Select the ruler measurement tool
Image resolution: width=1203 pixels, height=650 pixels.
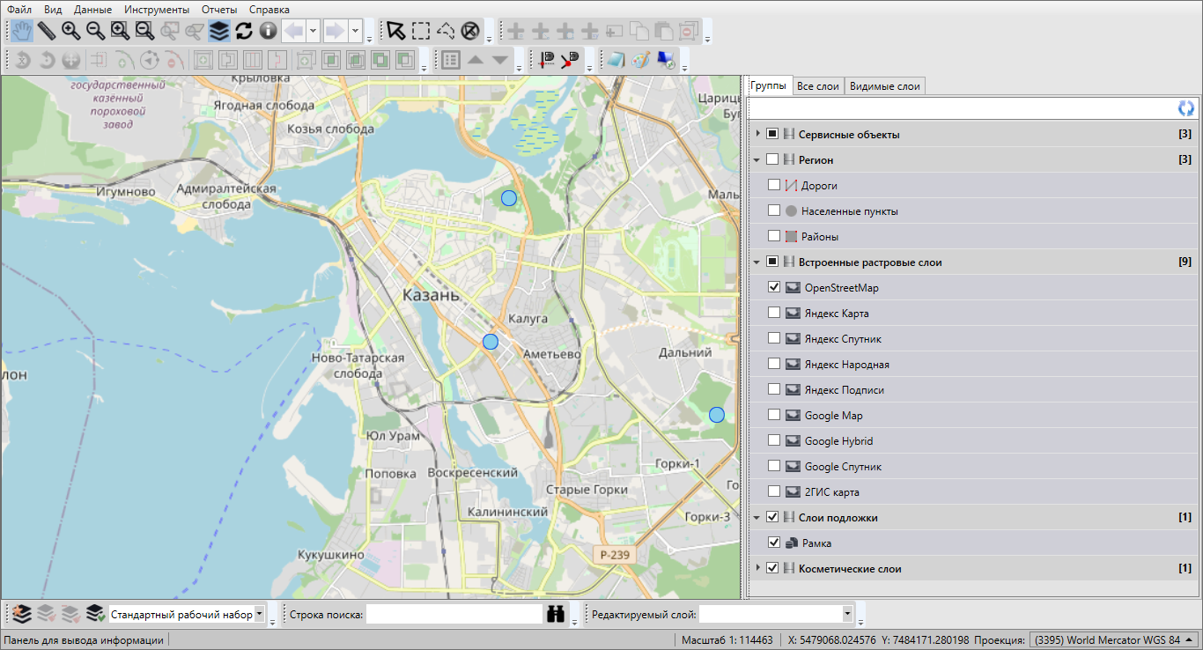pos(47,31)
